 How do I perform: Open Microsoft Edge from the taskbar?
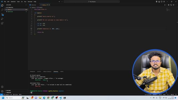click(x=44, y=98)
